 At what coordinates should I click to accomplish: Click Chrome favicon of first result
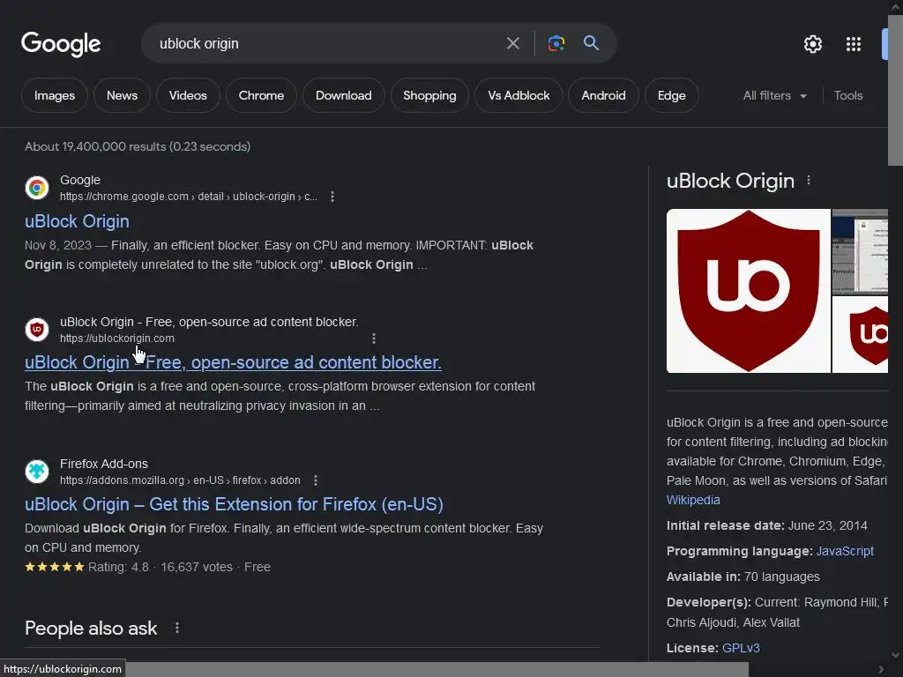37,188
